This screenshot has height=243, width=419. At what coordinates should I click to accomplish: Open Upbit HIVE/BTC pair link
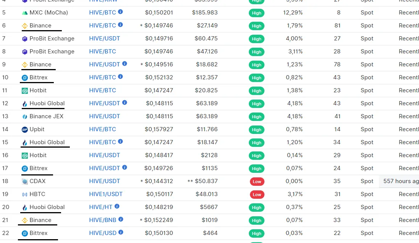click(102, 129)
